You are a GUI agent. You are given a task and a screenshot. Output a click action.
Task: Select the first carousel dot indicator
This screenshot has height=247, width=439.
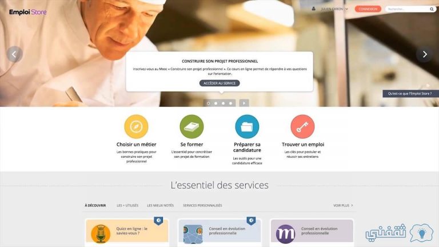208,103
